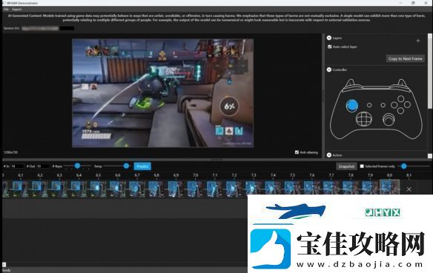This screenshot has height=273, width=433.
Task: Click the 8.1 timeline marker
Action: pyautogui.click(x=409, y=175)
